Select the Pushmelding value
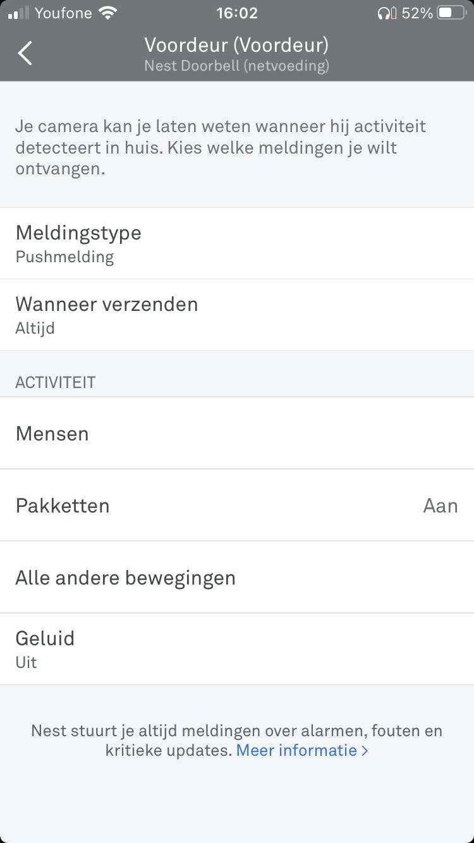Image resolution: width=474 pixels, height=843 pixels. pyautogui.click(x=64, y=257)
